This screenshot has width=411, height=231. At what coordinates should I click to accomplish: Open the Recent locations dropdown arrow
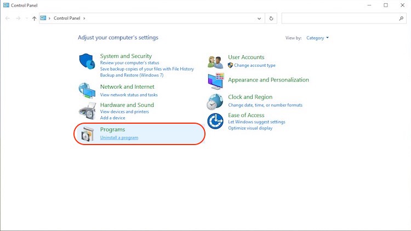pos(27,18)
